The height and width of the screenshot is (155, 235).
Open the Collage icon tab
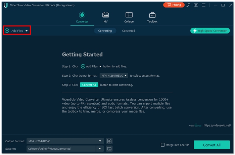tap(129, 17)
